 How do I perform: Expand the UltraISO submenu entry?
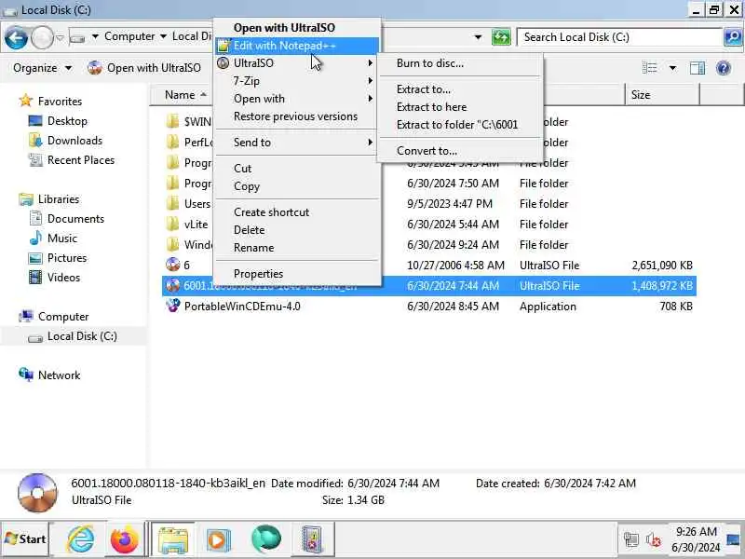pos(297,63)
